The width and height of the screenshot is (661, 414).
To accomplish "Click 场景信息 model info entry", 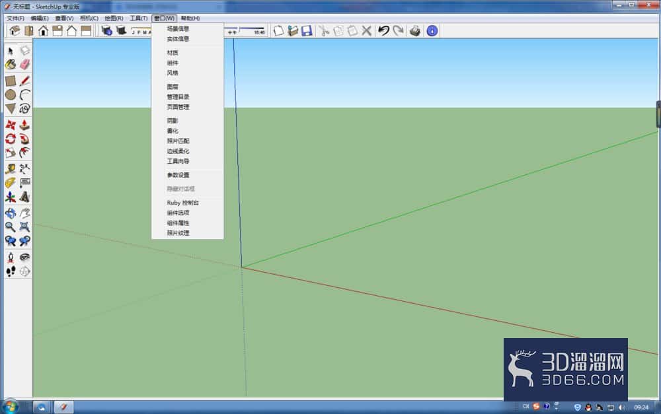I will point(178,28).
